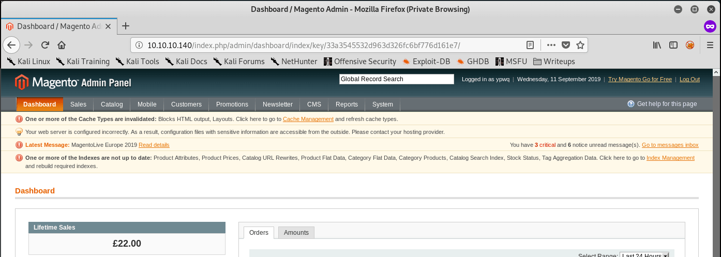Click the orange extension icon in toolbar
Viewport: 721px width, 257px height.
[689, 45]
